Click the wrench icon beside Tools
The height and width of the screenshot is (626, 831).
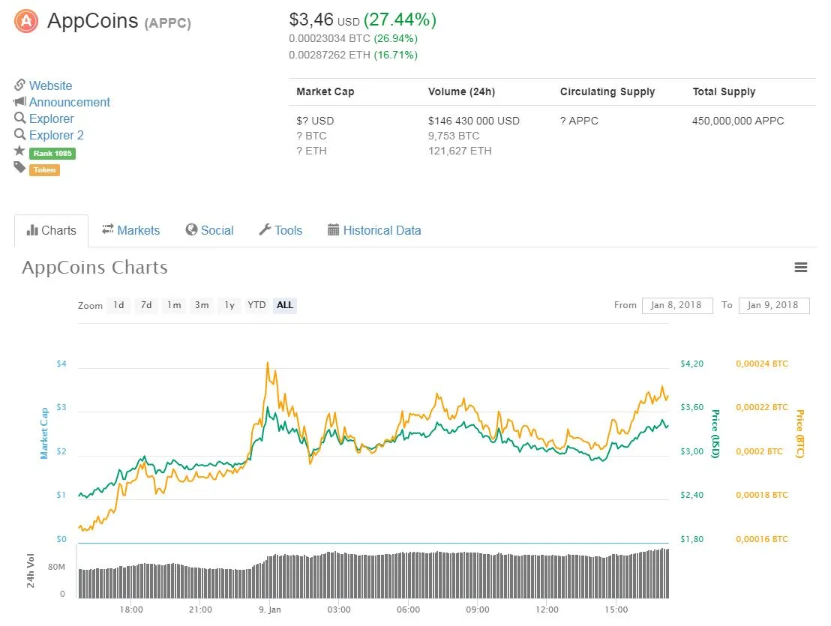tap(265, 229)
